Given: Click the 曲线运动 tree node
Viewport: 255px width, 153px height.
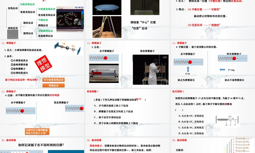Looking at the screenshot, I should click(13, 28).
